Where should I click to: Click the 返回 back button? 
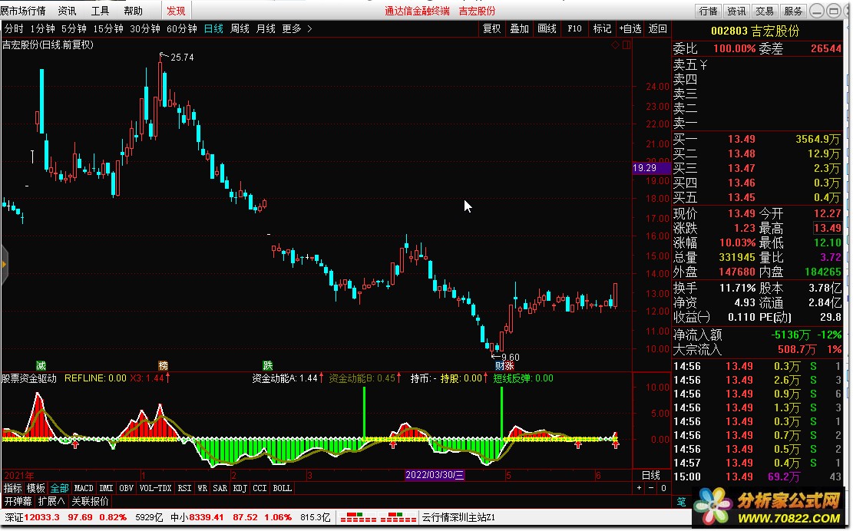(658, 29)
